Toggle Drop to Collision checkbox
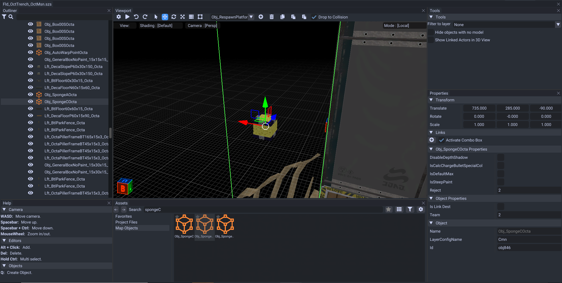The height and width of the screenshot is (283, 562). (314, 17)
